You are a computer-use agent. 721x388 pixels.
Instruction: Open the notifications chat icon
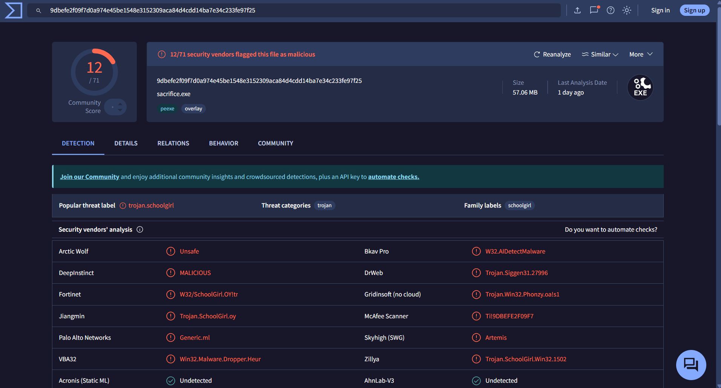pyautogui.click(x=594, y=10)
